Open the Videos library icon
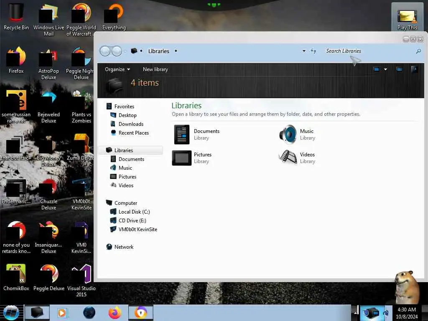 [x=288, y=157]
